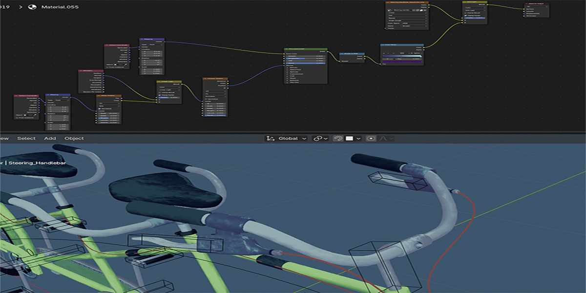Open Soft Light blend mode dropdown in Mix node
Viewport: 586px width, 293px height.
click(x=475, y=10)
